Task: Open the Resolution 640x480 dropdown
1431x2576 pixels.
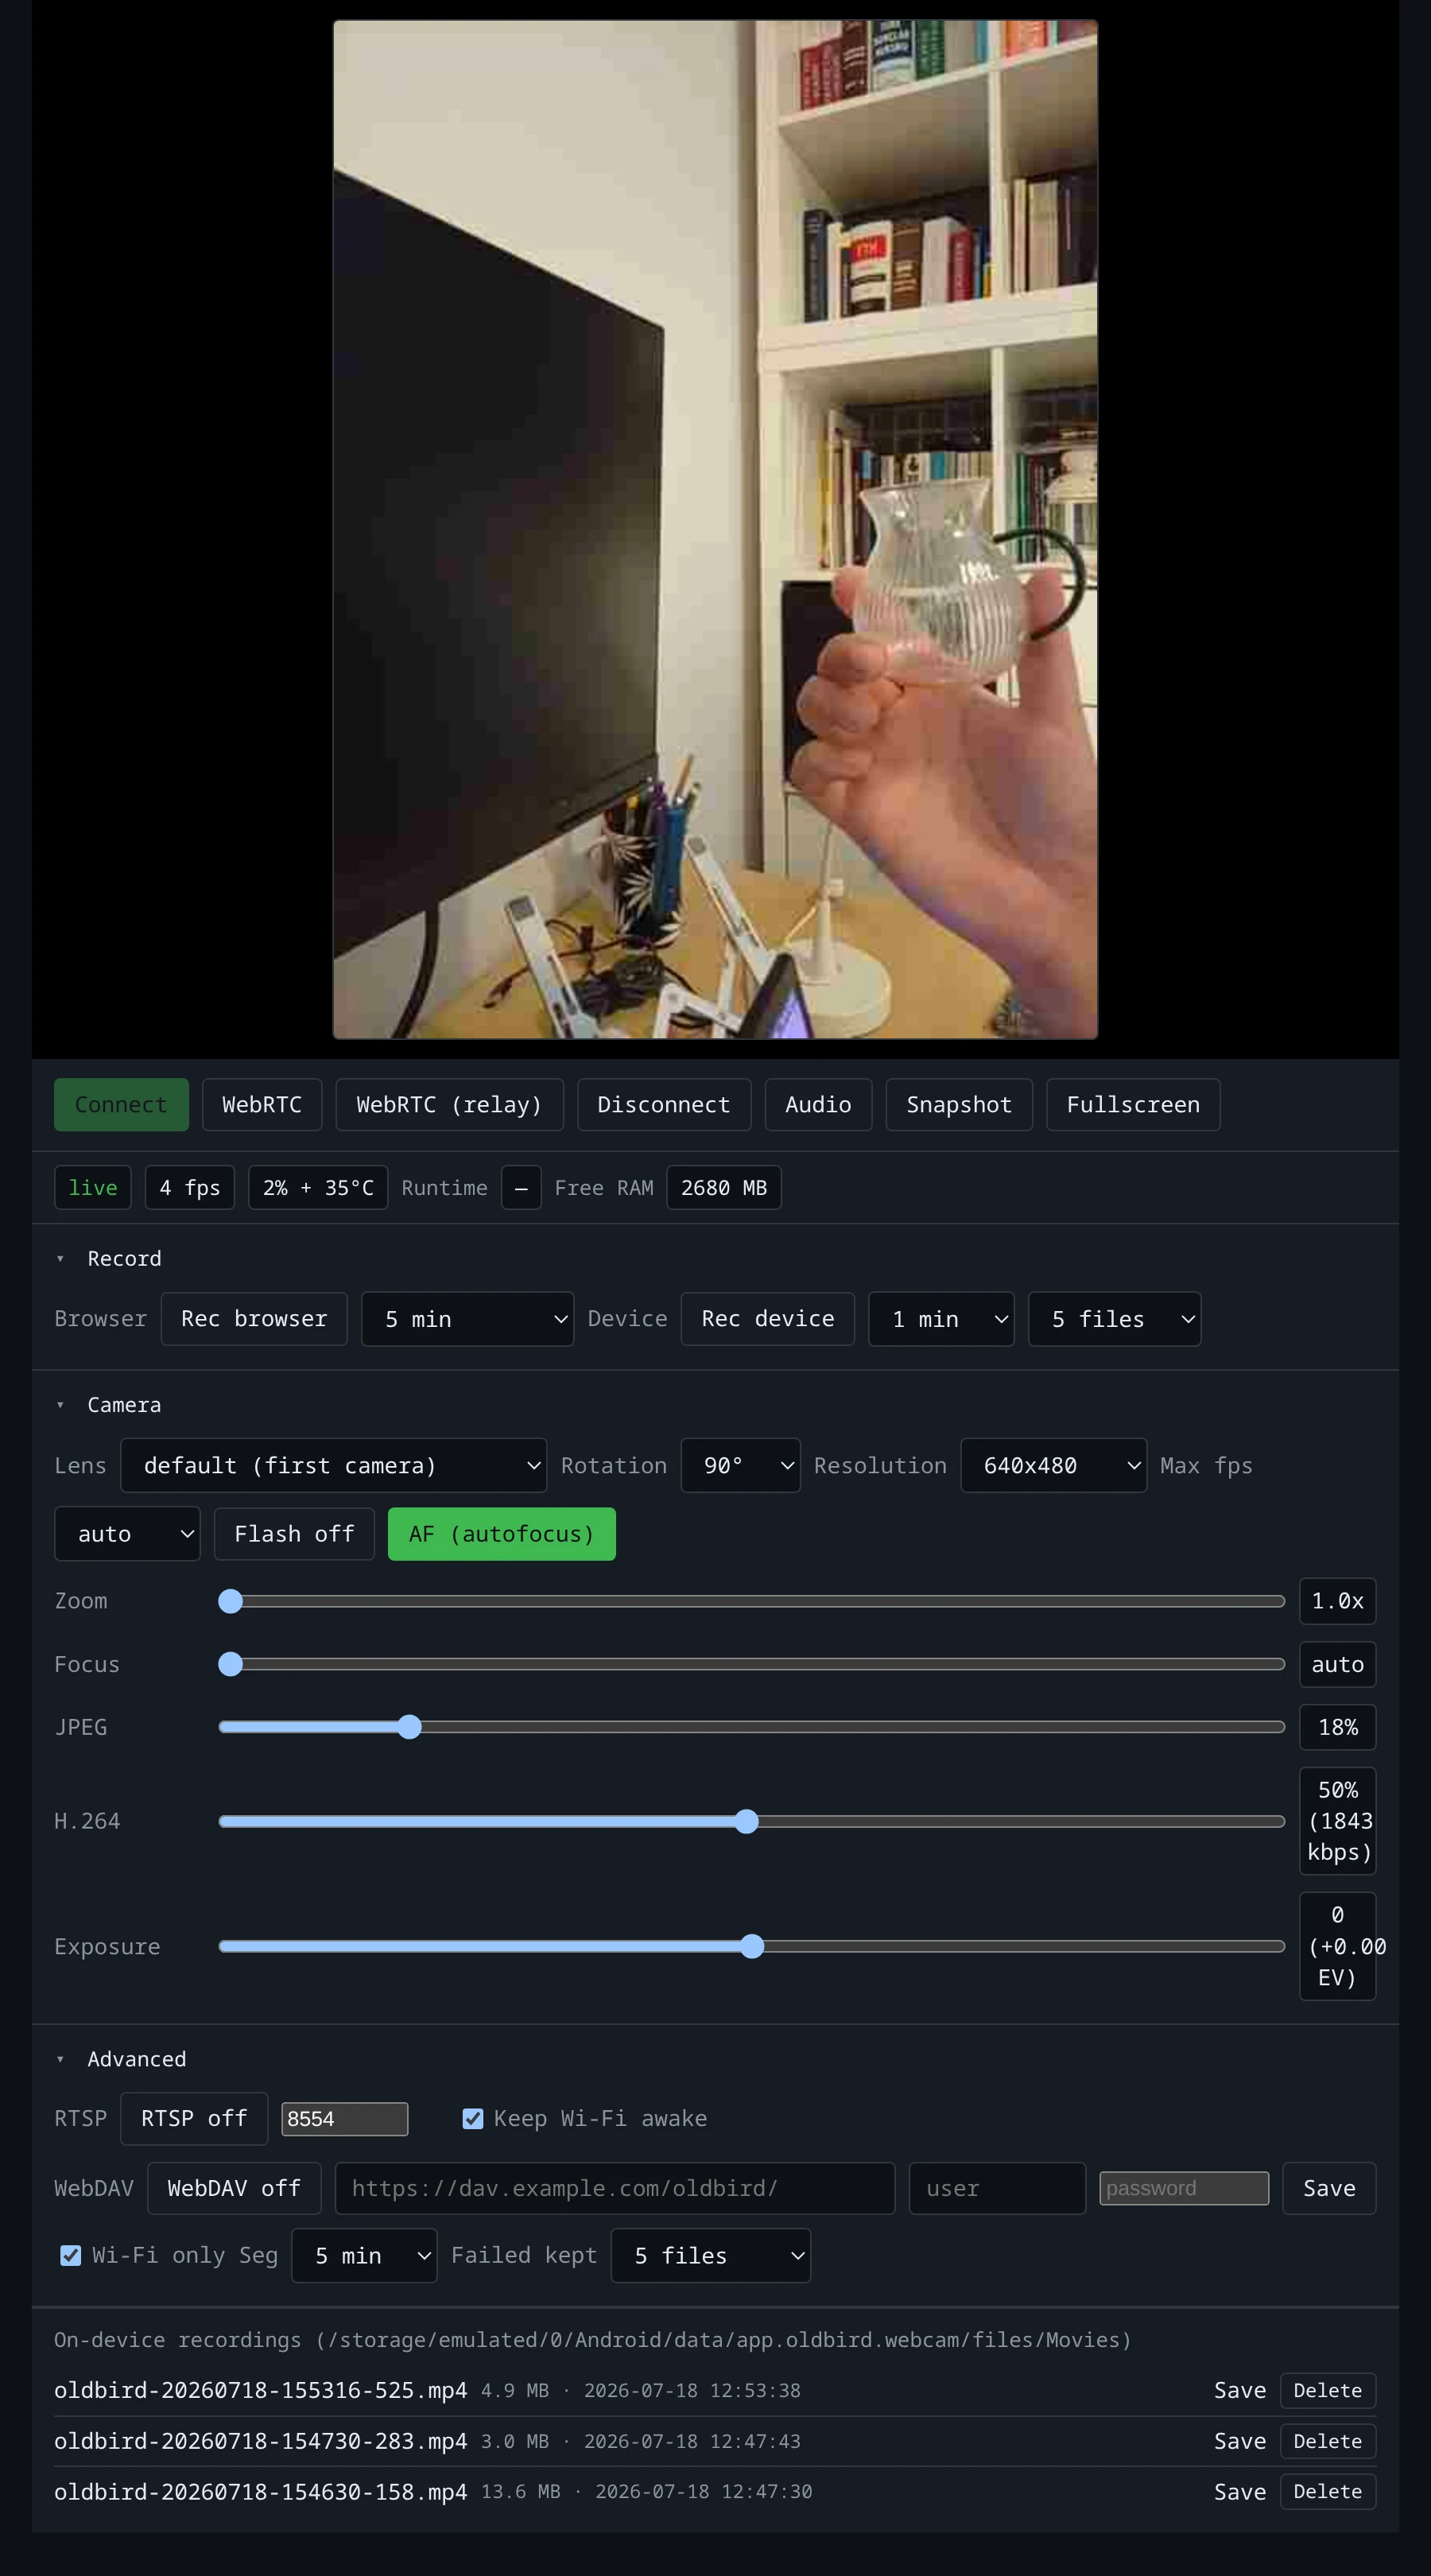Action: 1053,1465
